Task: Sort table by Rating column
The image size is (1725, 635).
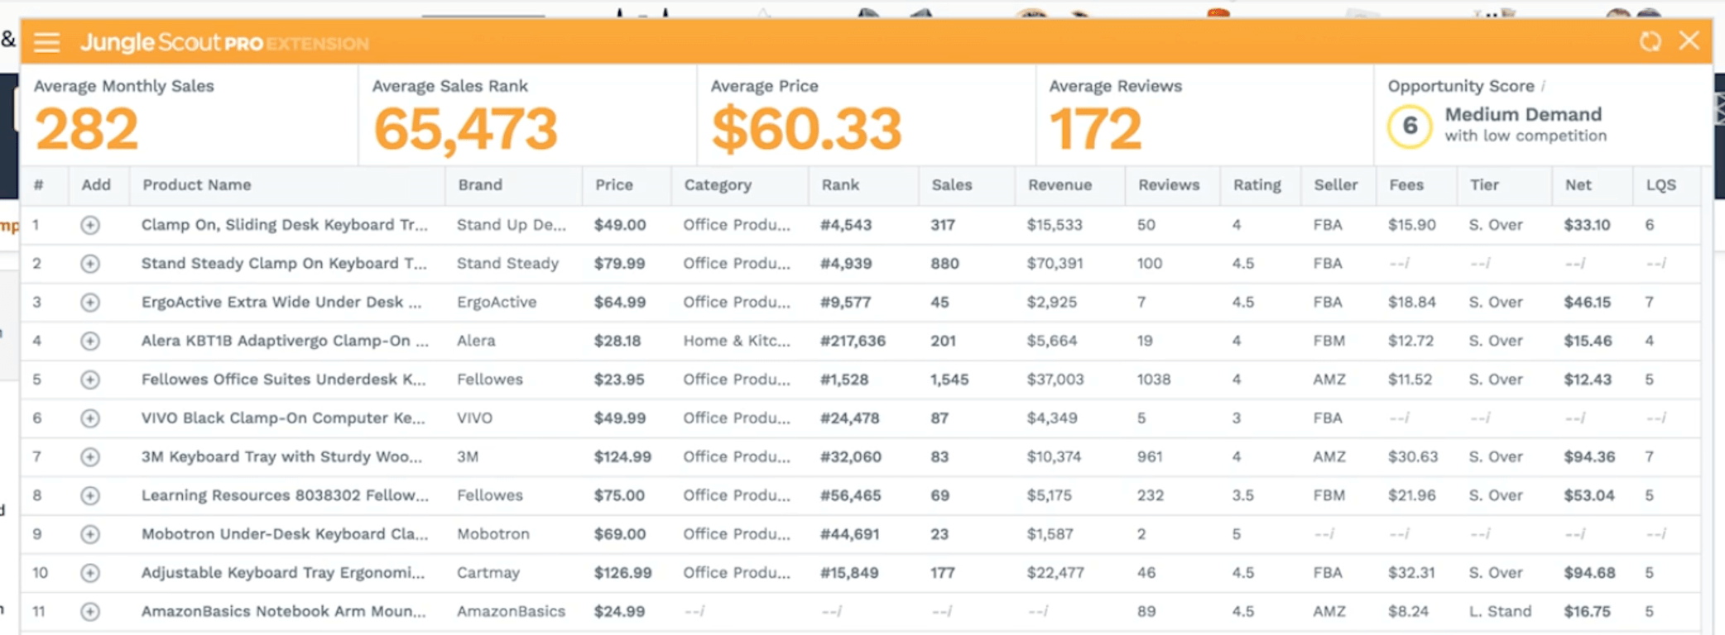Action: point(1257,185)
